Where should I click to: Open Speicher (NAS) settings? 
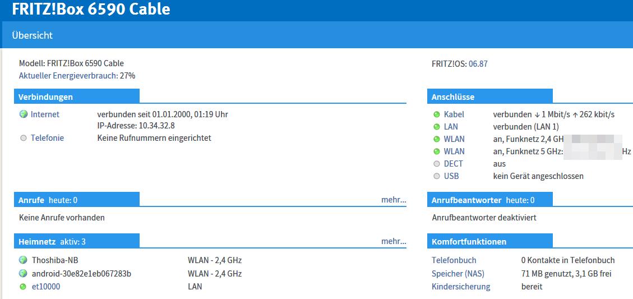[458, 274]
